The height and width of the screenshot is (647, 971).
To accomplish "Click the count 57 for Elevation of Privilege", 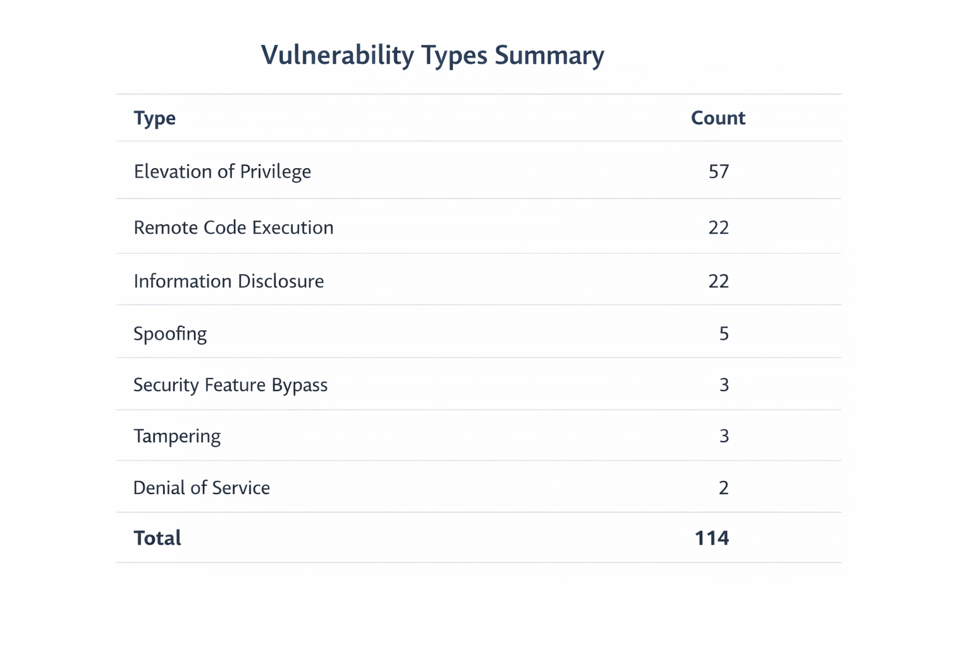I will click(719, 172).
